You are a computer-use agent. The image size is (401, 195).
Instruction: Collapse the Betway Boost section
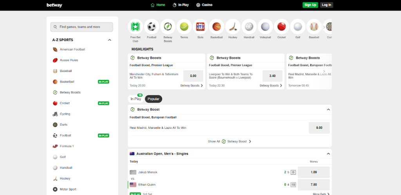click(x=329, y=109)
